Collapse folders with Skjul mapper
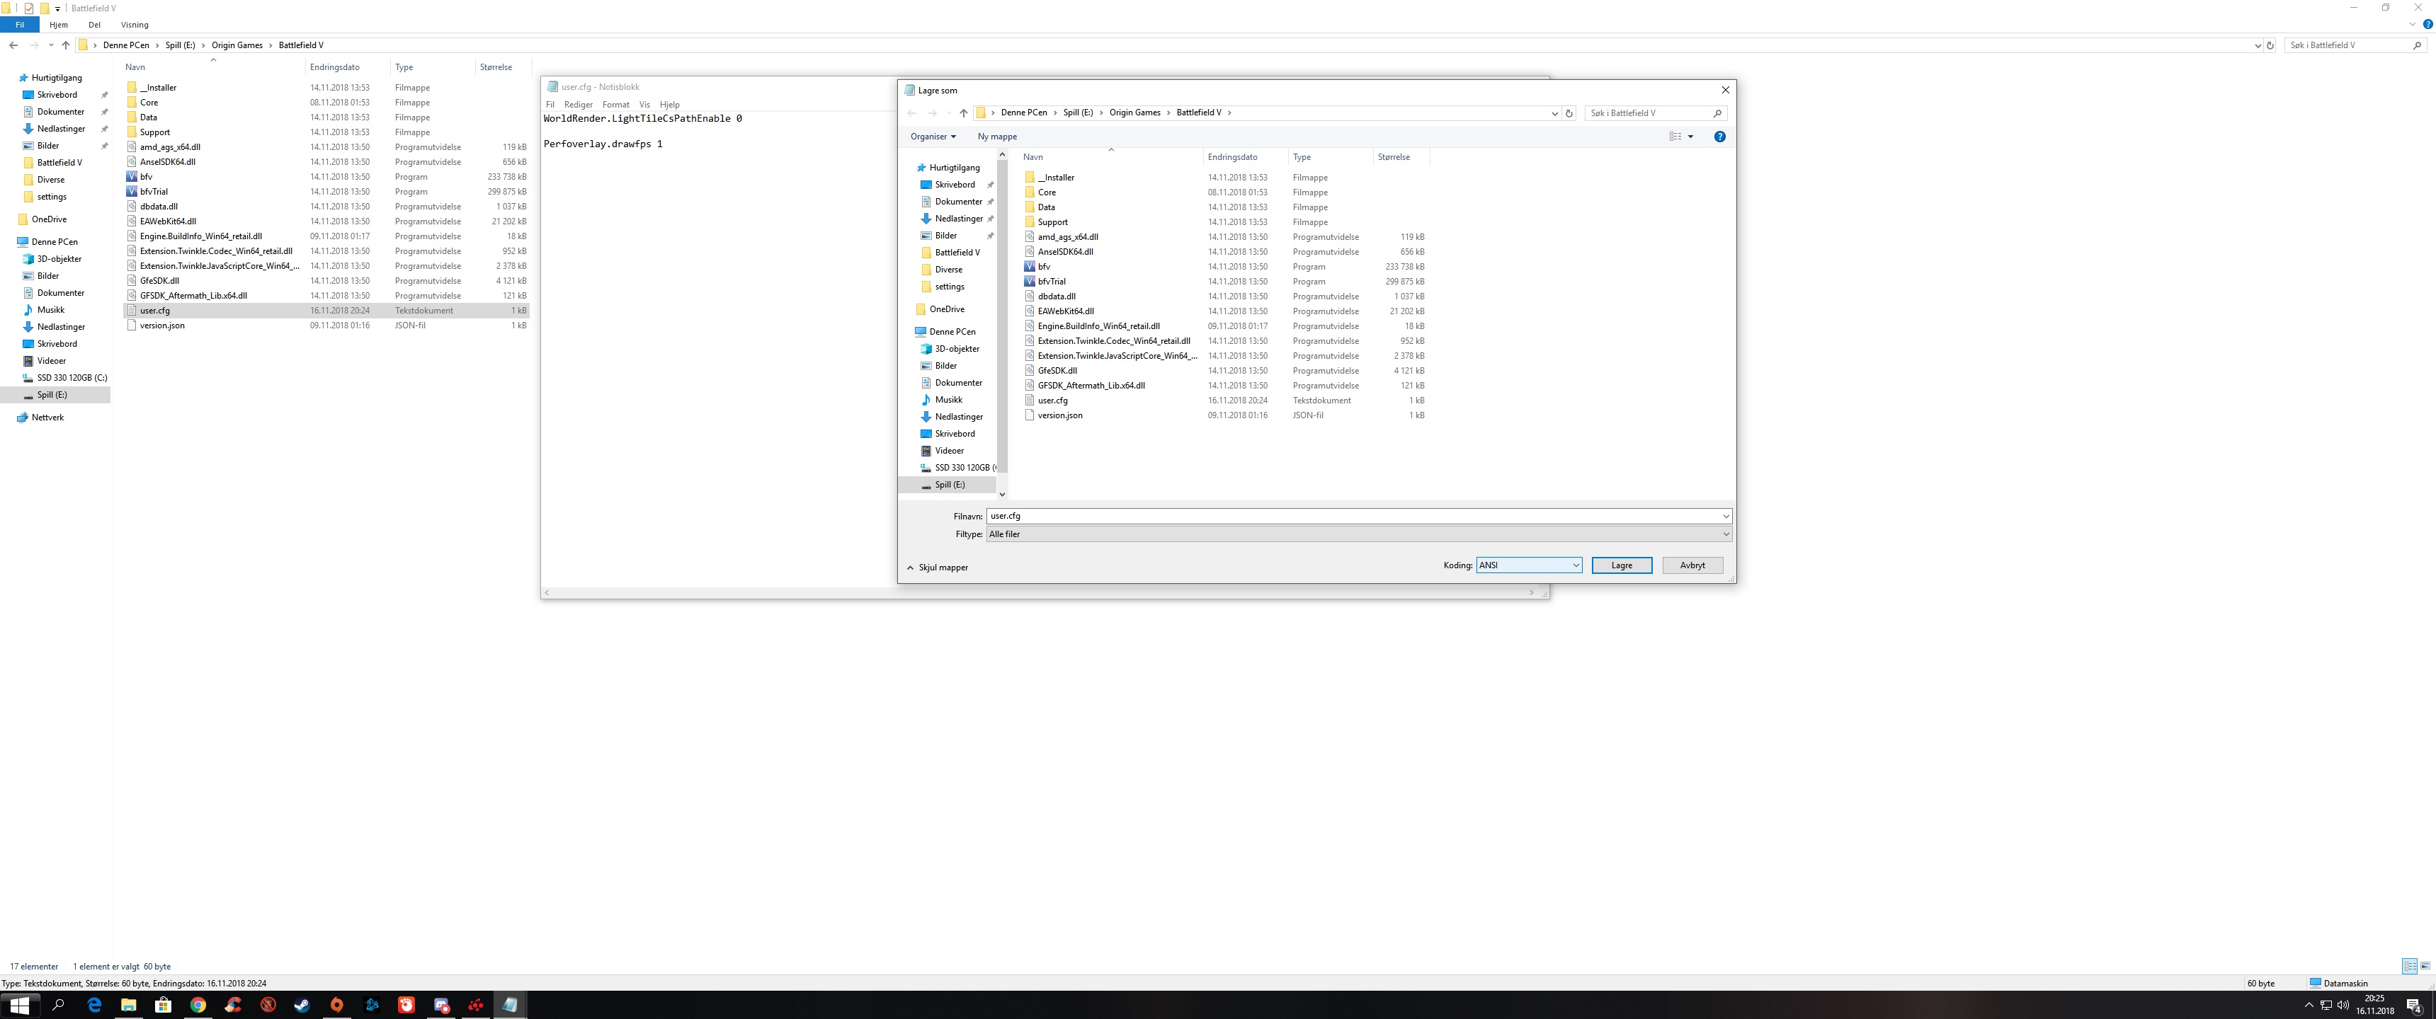This screenshot has height=1019, width=2436. click(x=937, y=568)
